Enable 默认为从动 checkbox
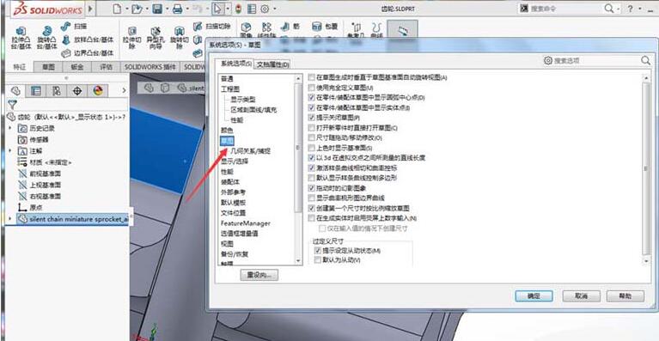This screenshot has width=659, height=341. coord(318,260)
